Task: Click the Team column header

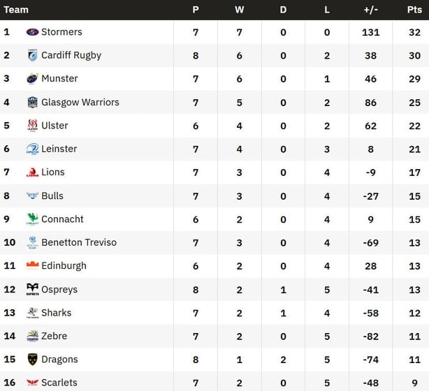Action: [x=16, y=10]
